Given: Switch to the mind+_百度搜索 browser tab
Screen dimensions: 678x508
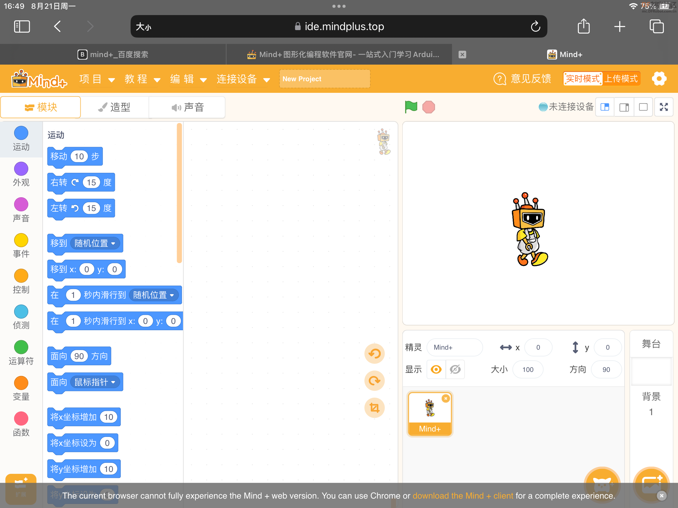Looking at the screenshot, I should 113,55.
